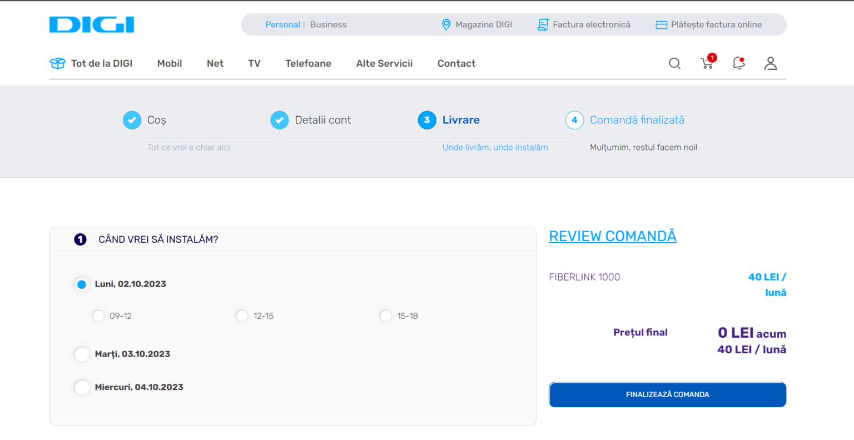Click the Finalizează Comanda button
854x440 pixels.
667,394
